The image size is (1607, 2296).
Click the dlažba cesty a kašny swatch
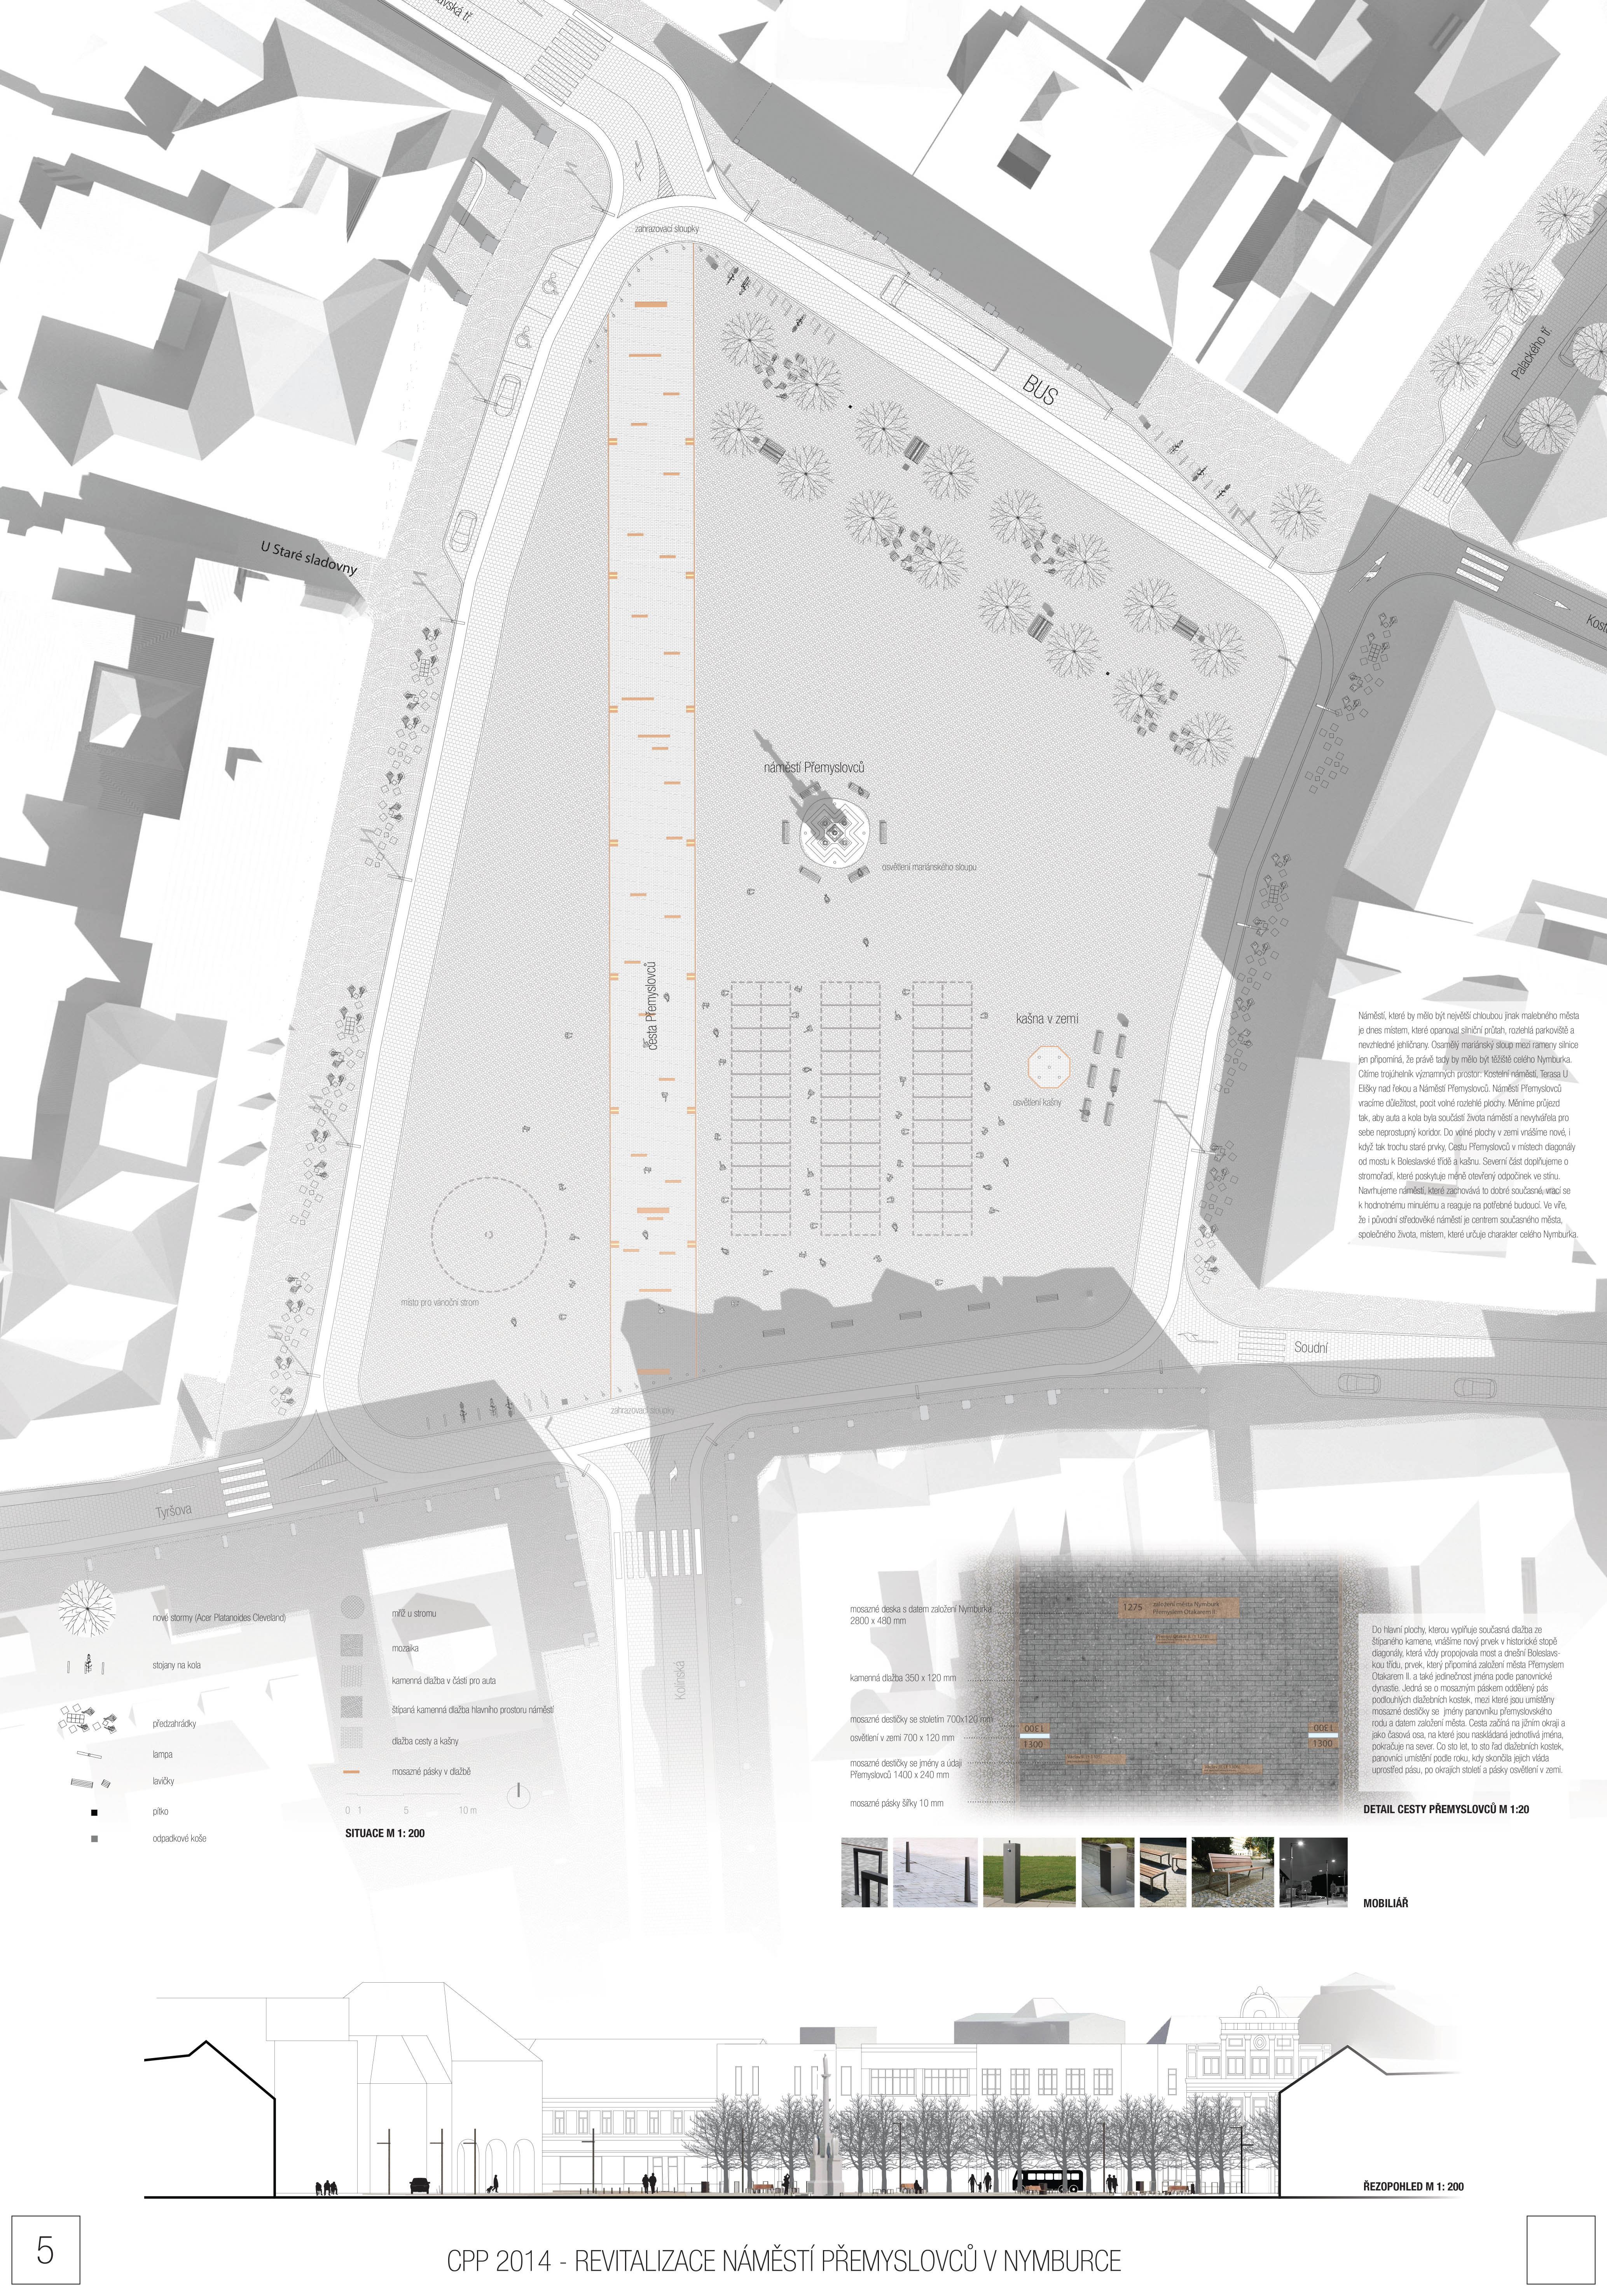pos(353,1739)
